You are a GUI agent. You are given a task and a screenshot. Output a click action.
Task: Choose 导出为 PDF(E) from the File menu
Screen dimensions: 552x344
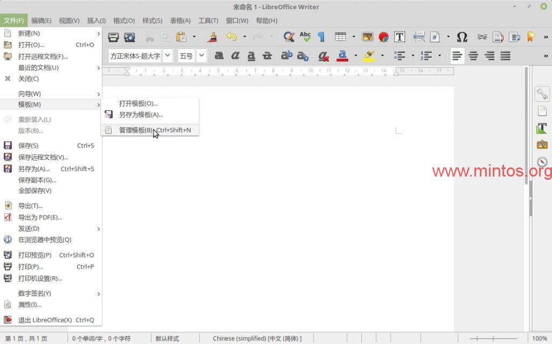click(40, 217)
